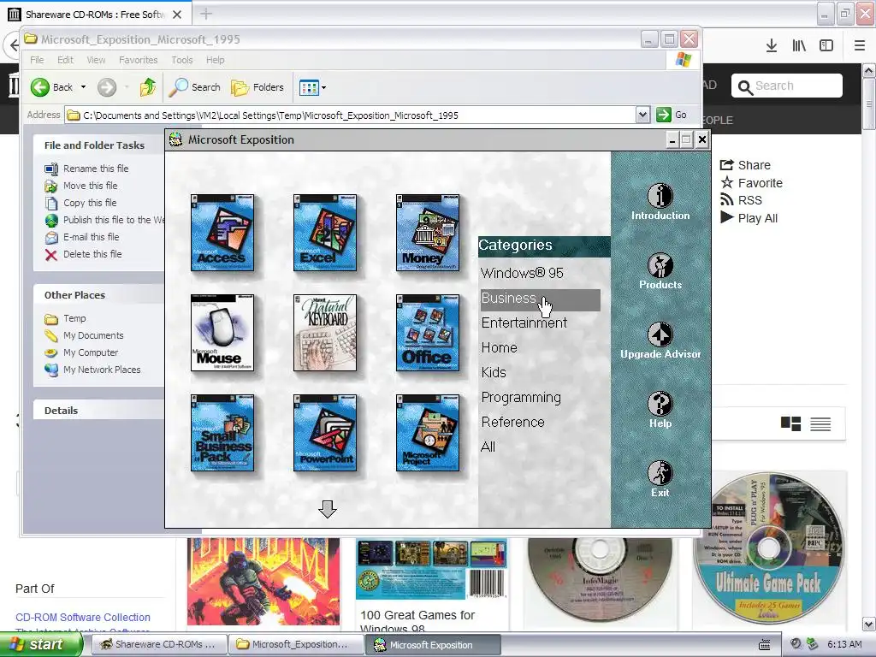
Task: Click Favorite star on archive page
Action: (x=751, y=183)
